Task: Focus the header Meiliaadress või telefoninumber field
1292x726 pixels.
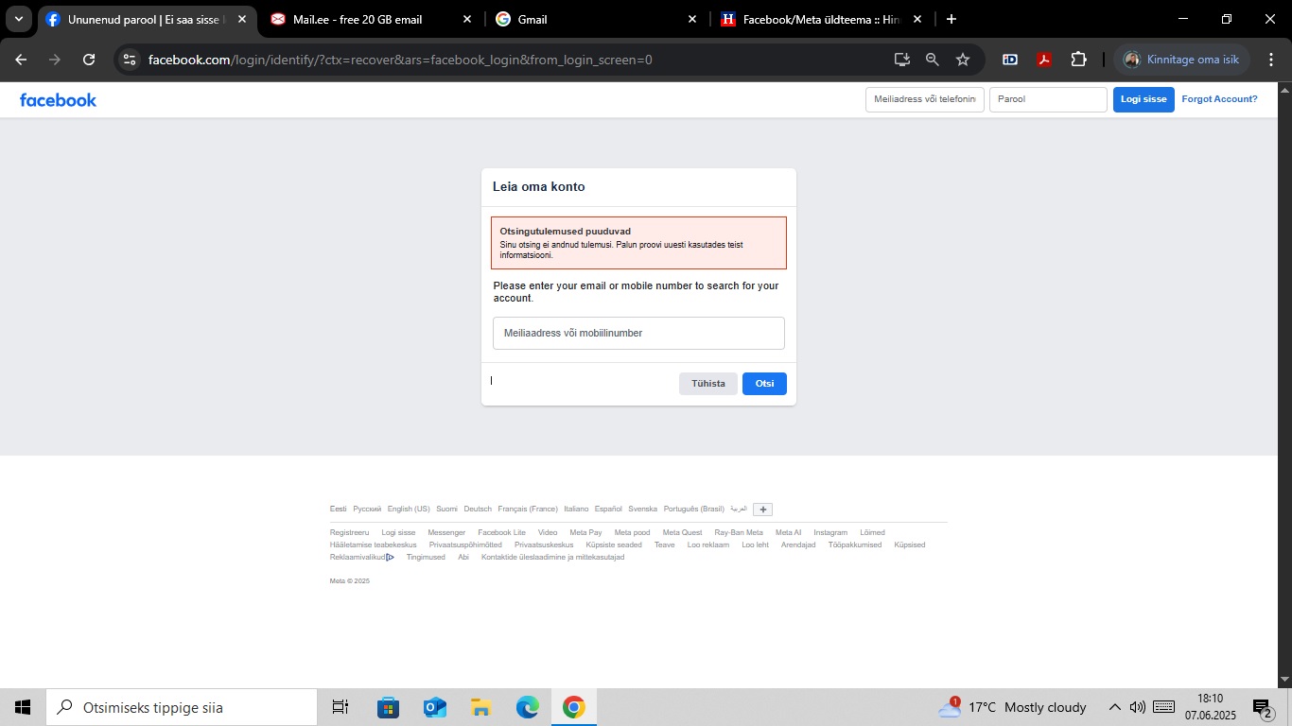Action: click(x=925, y=99)
